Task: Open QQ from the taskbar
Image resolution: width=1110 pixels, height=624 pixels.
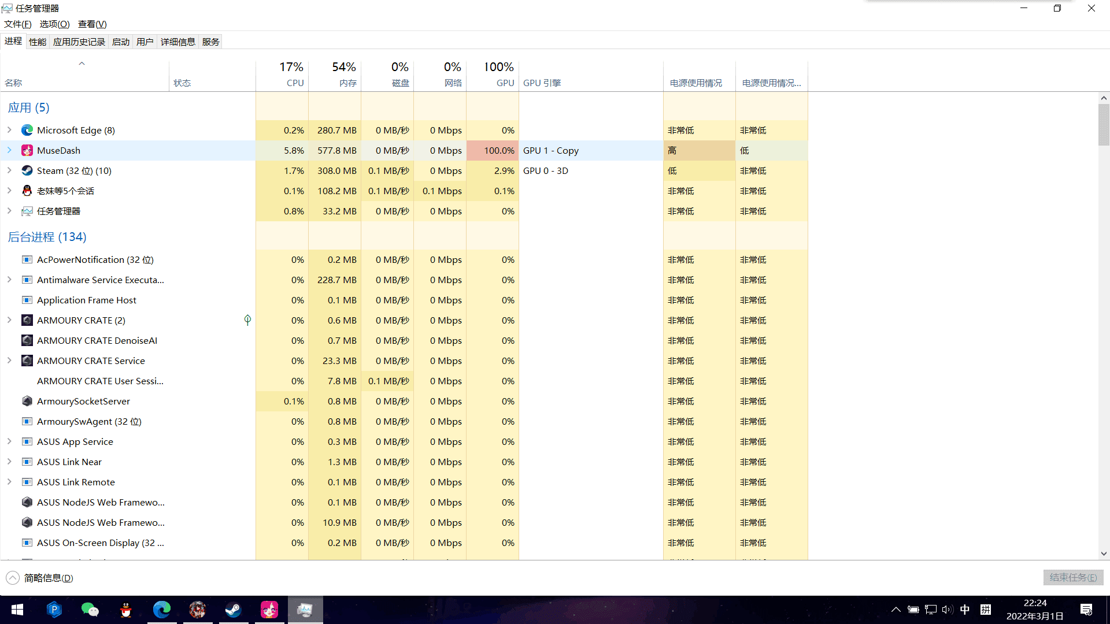Action: click(x=125, y=610)
